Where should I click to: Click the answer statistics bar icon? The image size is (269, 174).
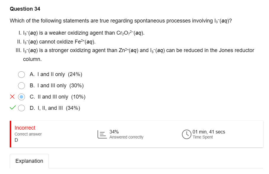102,134
